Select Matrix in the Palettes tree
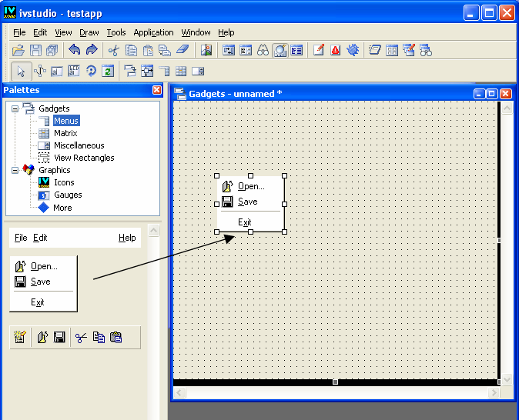This screenshot has height=420, width=519. coord(65,133)
